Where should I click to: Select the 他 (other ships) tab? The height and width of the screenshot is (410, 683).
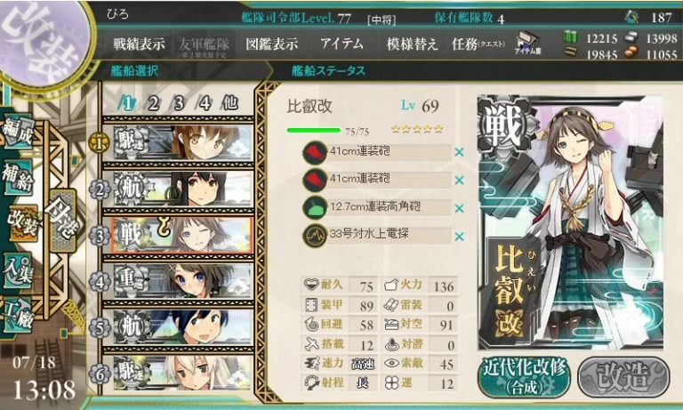point(230,103)
